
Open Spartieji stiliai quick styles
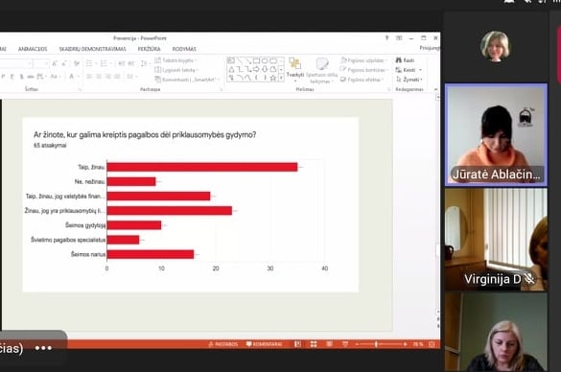coord(321,71)
